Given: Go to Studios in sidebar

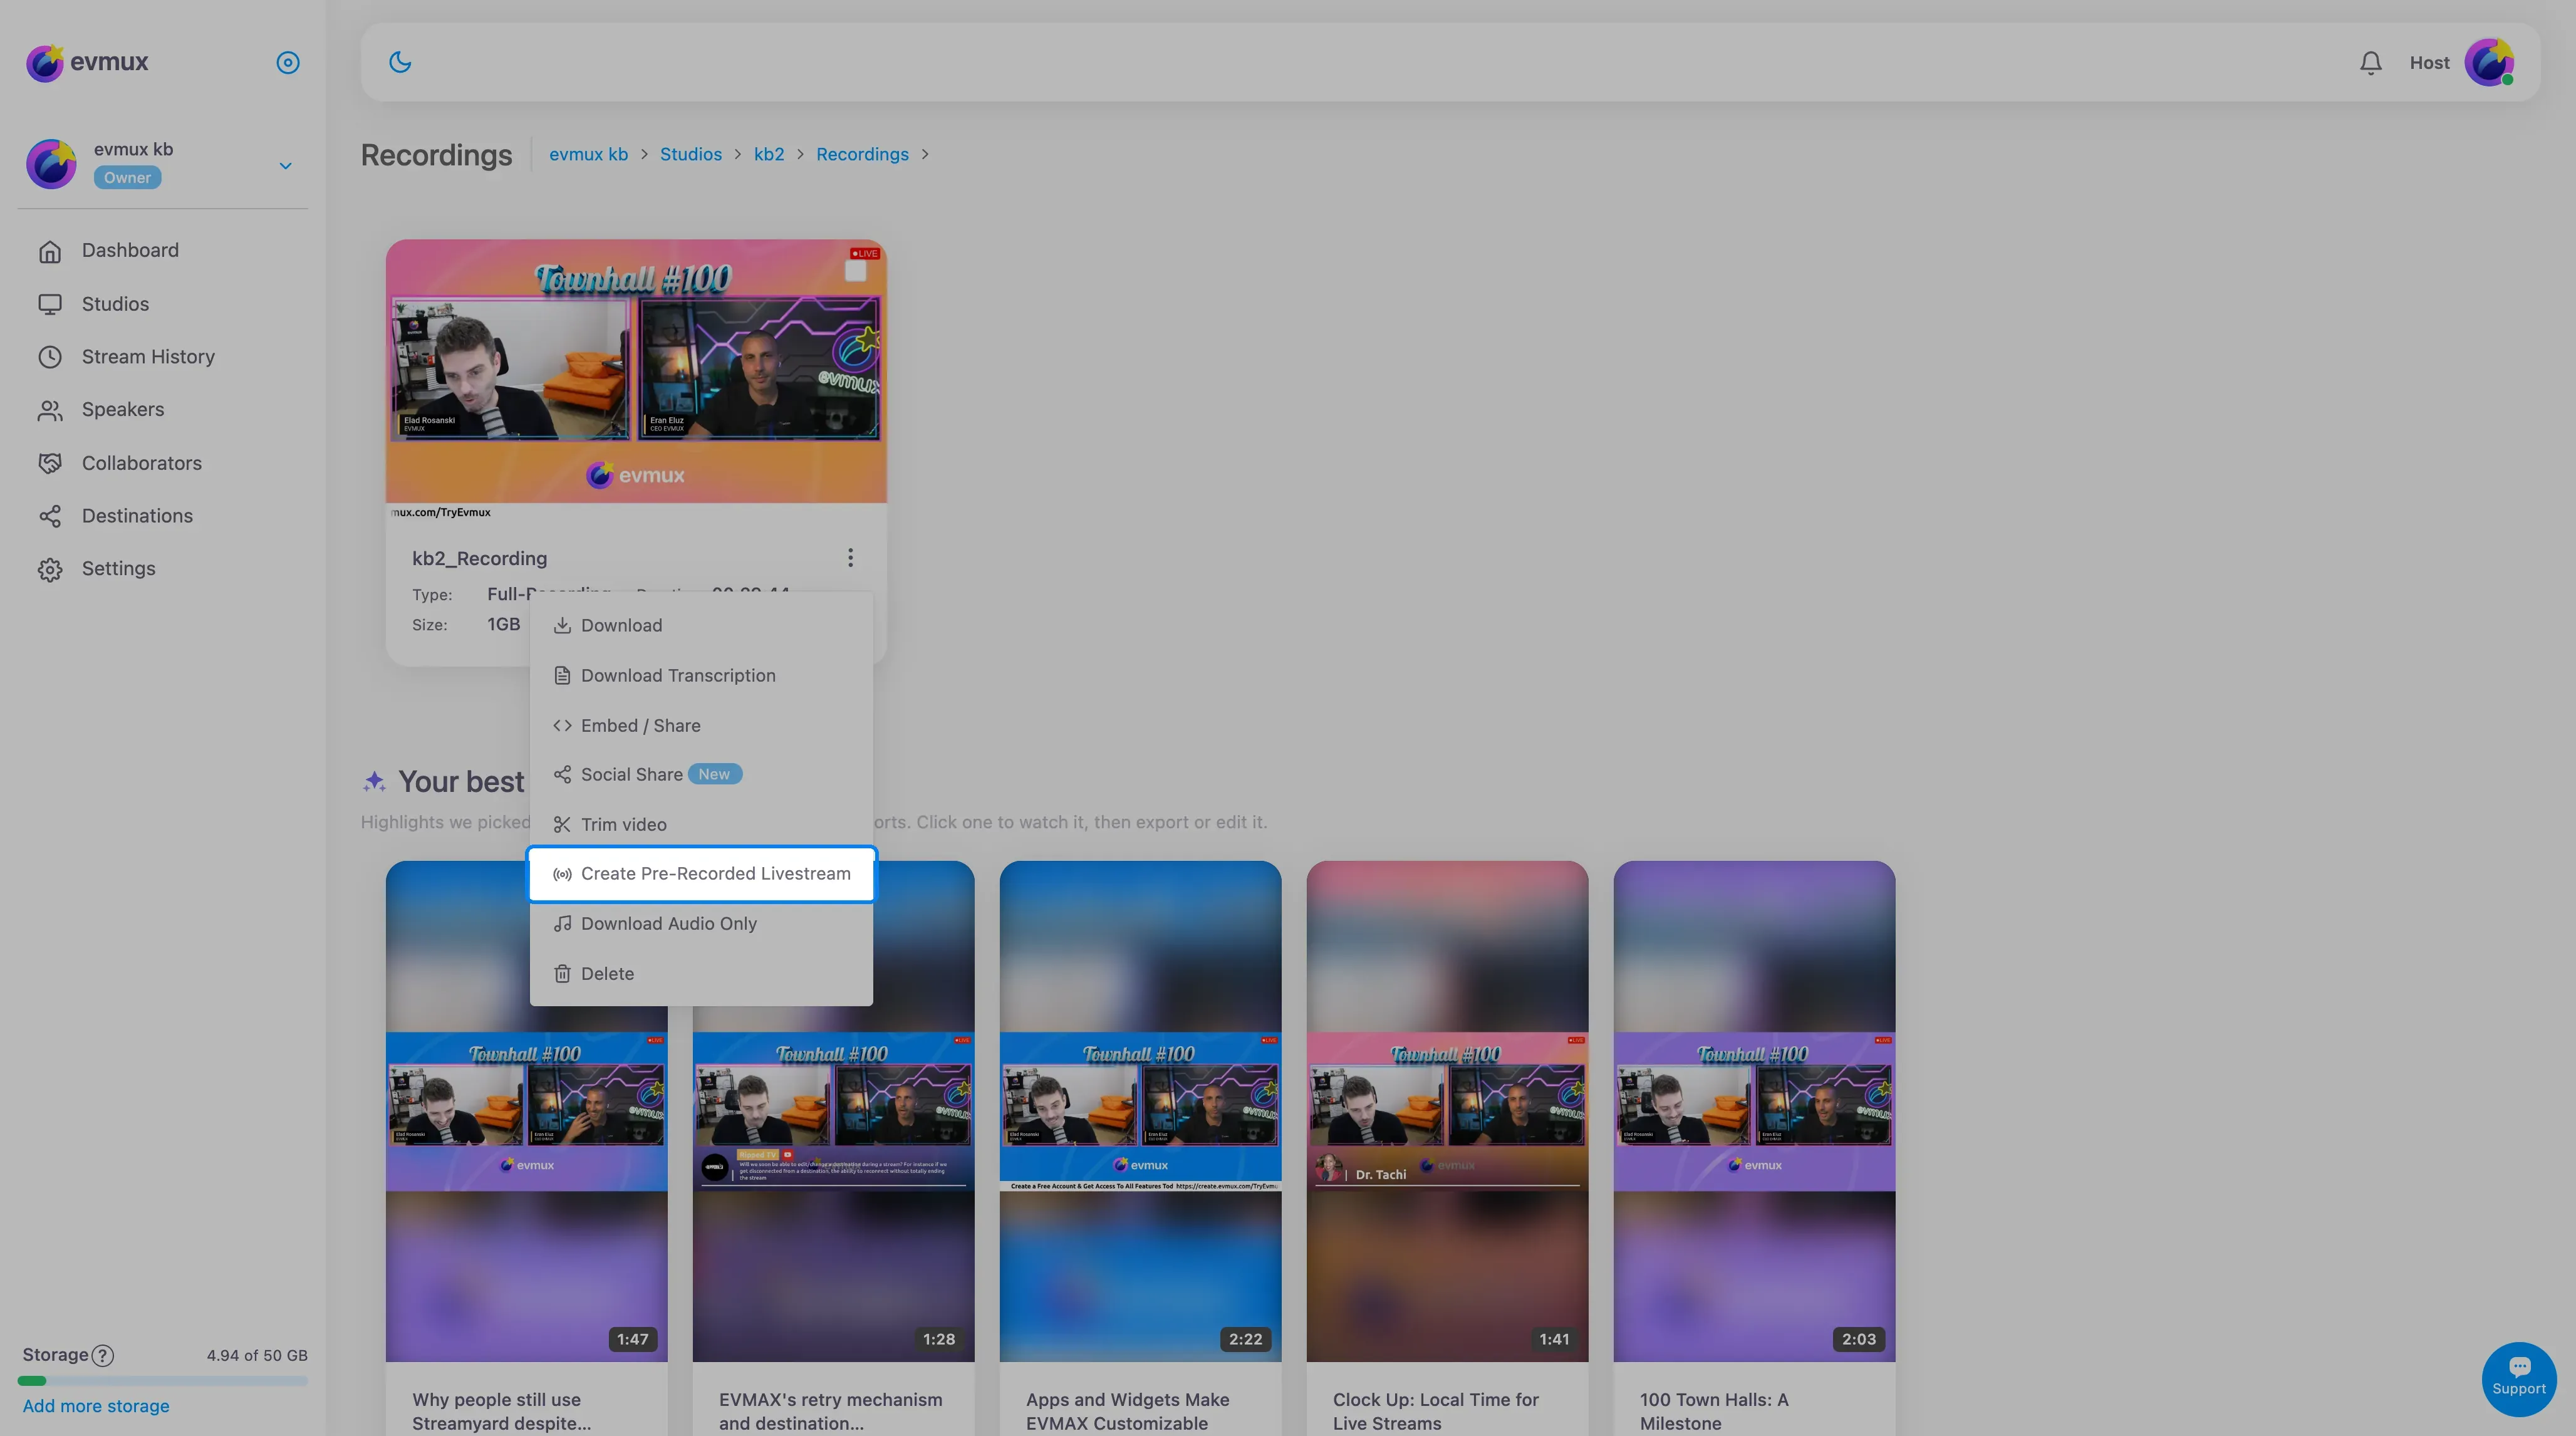Looking at the screenshot, I should 115,304.
